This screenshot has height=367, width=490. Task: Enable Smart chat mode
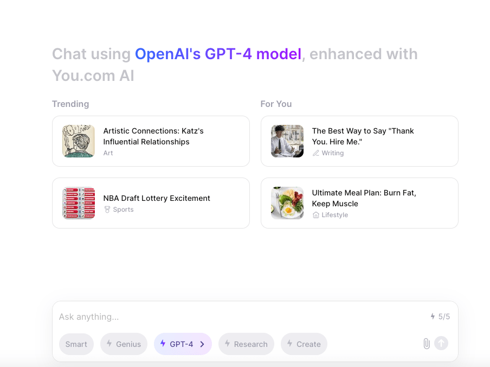[x=76, y=344]
